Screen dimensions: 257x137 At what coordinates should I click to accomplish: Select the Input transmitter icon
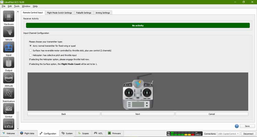click(9, 47)
